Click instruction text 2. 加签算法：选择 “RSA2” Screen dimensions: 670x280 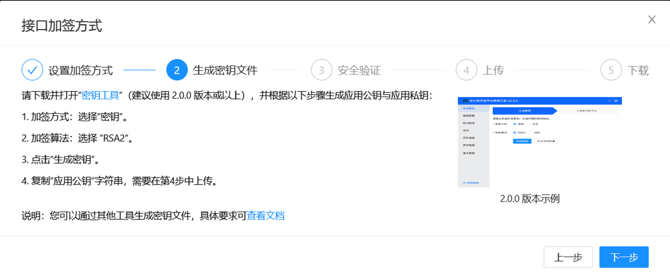(78, 138)
